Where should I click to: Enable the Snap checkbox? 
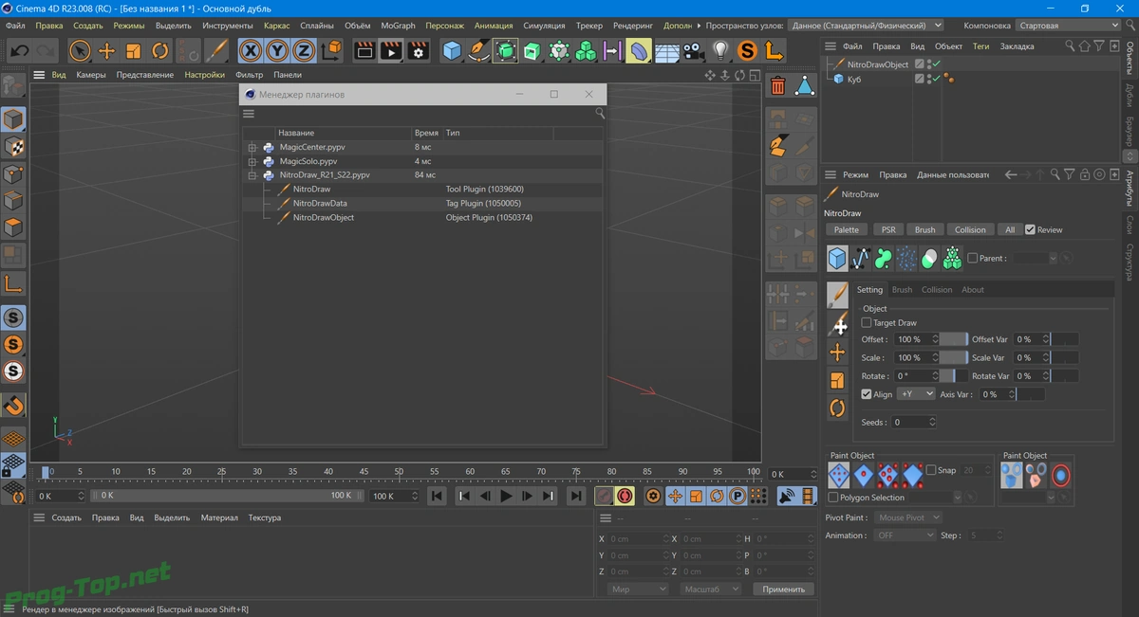point(930,470)
